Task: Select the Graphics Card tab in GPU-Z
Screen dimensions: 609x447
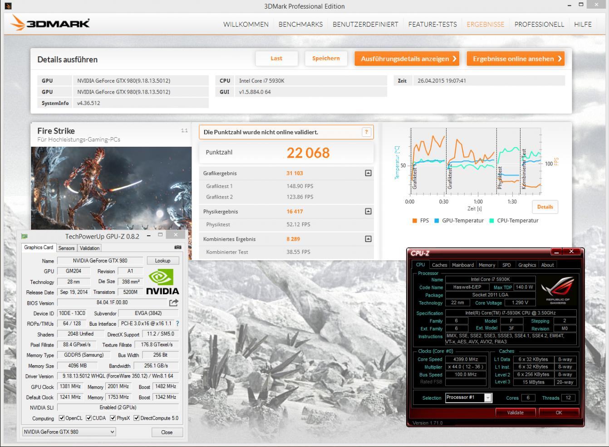Action: (x=39, y=248)
